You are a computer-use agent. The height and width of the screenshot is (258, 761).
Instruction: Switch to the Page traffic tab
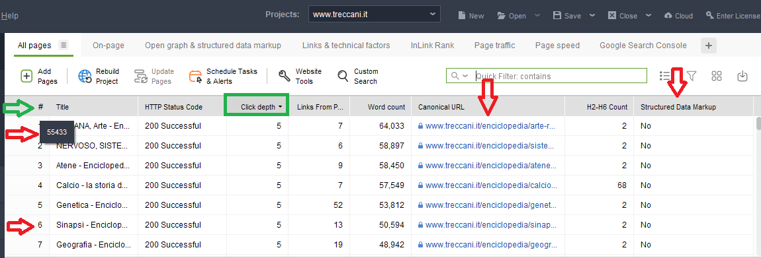(494, 46)
